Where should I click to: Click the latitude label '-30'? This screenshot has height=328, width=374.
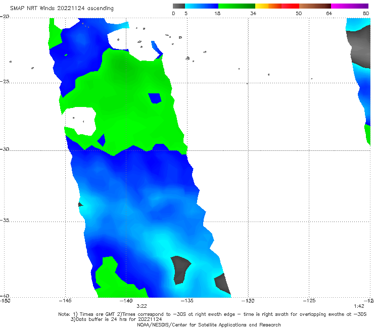click(5, 149)
